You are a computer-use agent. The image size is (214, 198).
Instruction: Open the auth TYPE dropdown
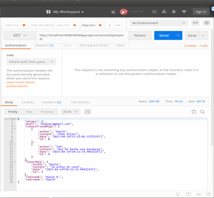pos(31,62)
